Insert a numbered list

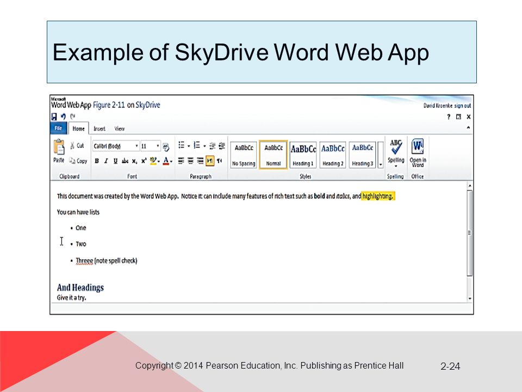[197, 145]
